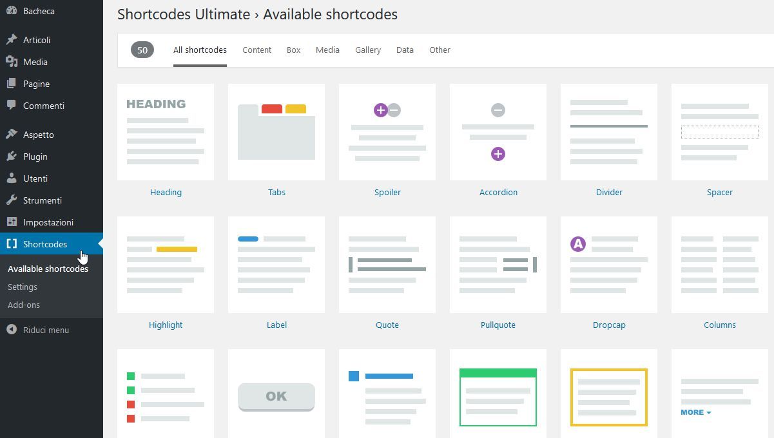774x438 pixels.
Task: Select the Spoiler shortcode icon
Action: [387, 131]
